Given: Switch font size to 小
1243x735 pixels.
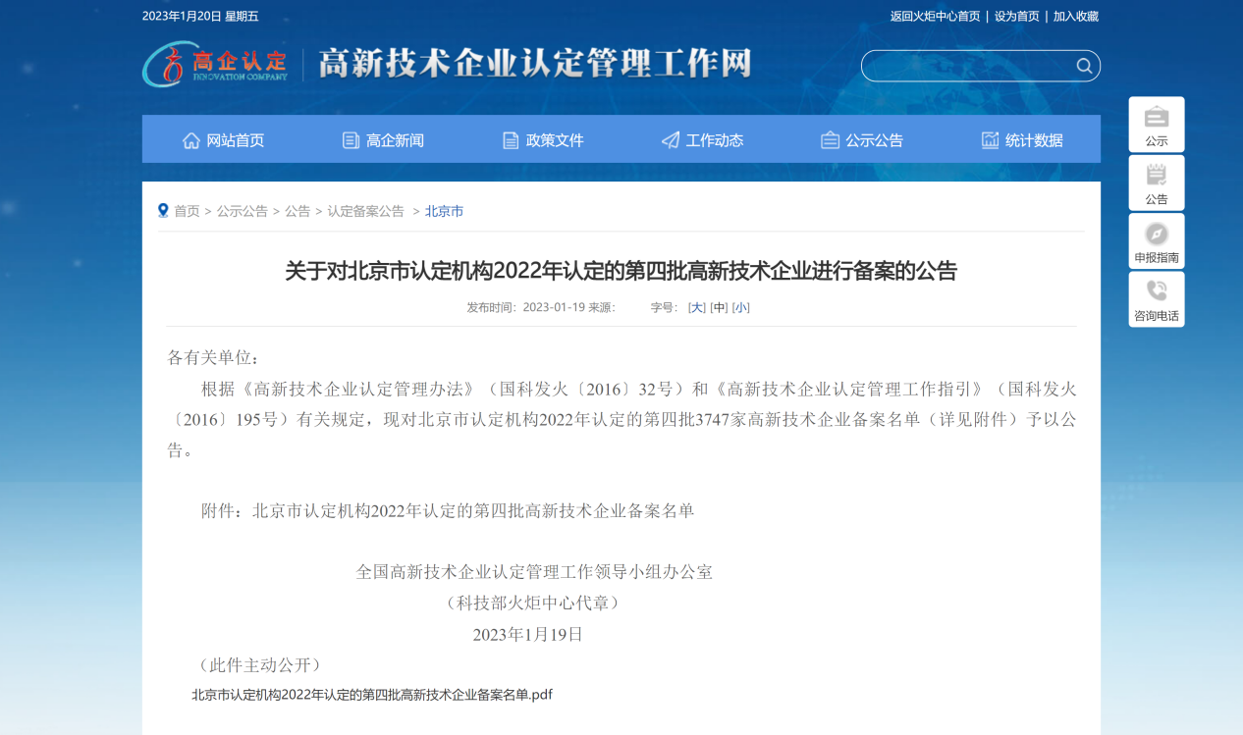Looking at the screenshot, I should 740,307.
